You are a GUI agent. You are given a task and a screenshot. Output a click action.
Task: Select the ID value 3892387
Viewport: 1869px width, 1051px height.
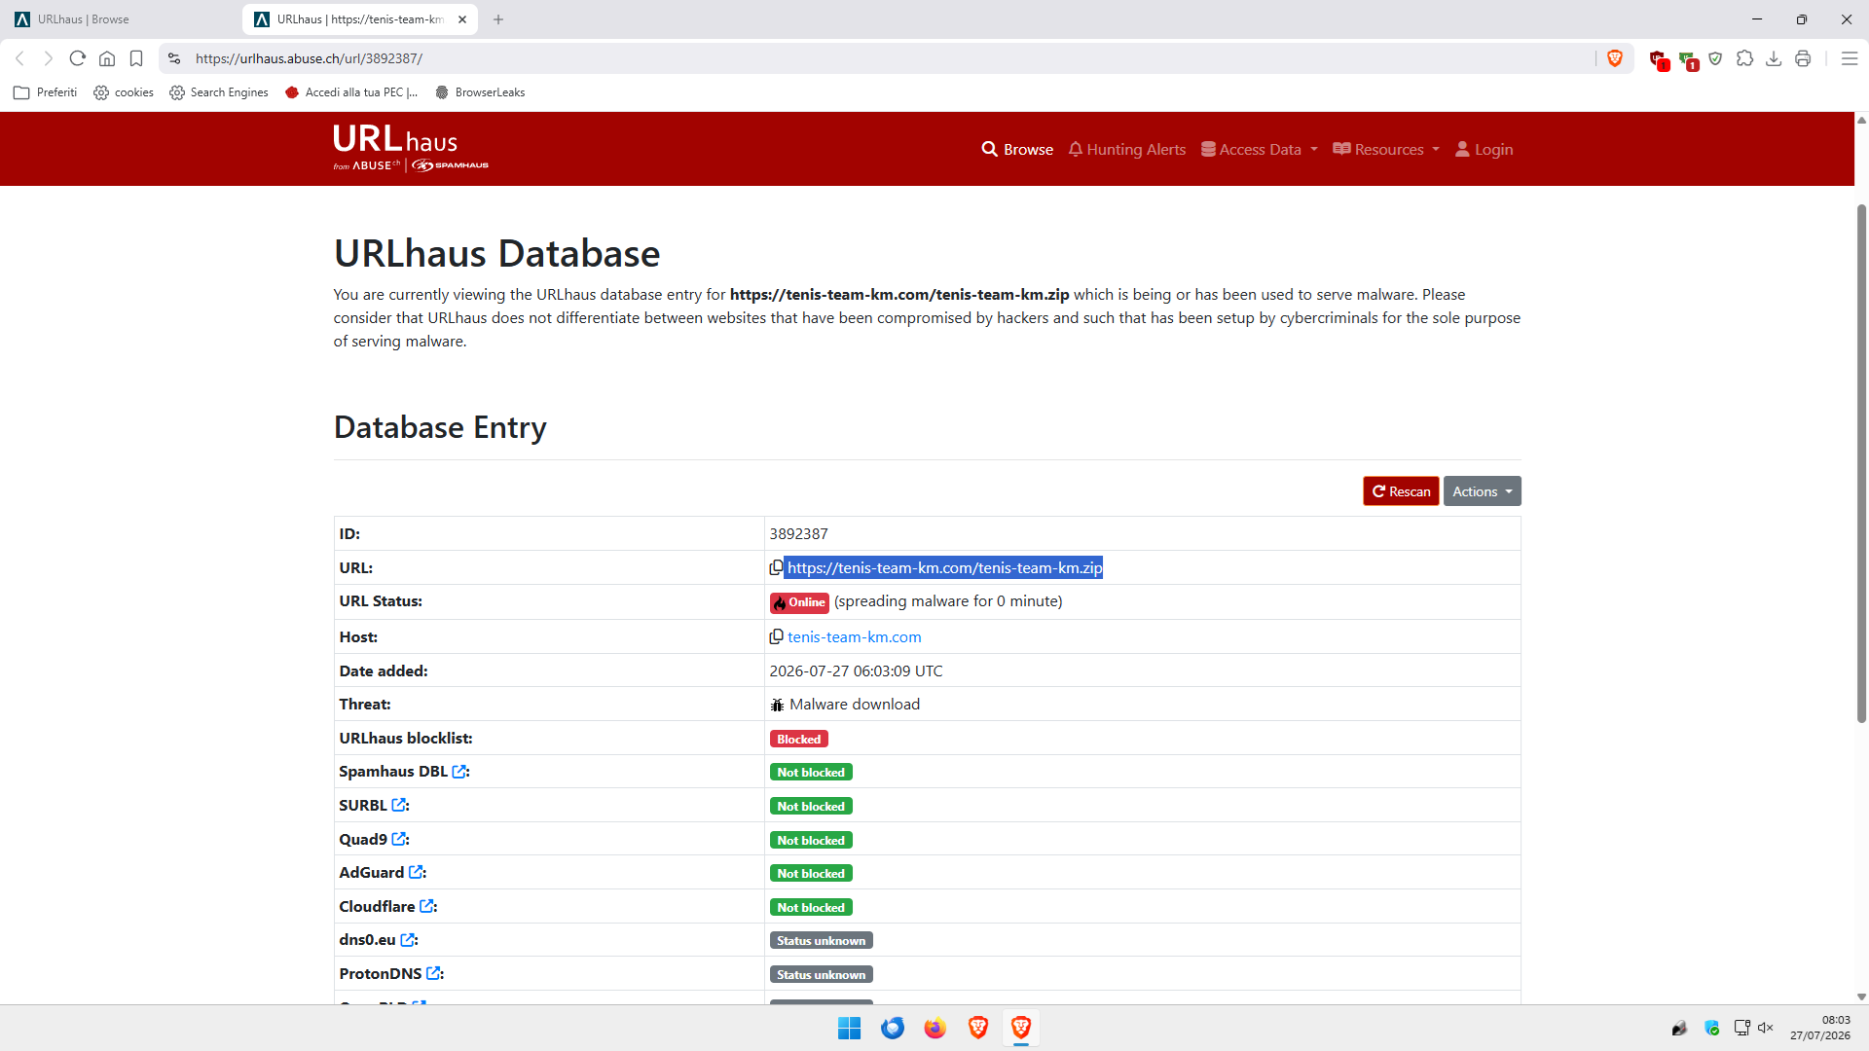pyautogui.click(x=798, y=533)
